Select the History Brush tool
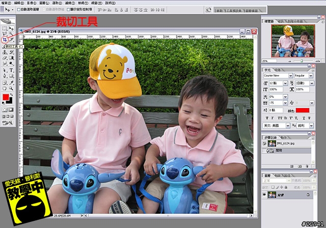The height and width of the screenshot is (228, 326). [x=11, y=52]
